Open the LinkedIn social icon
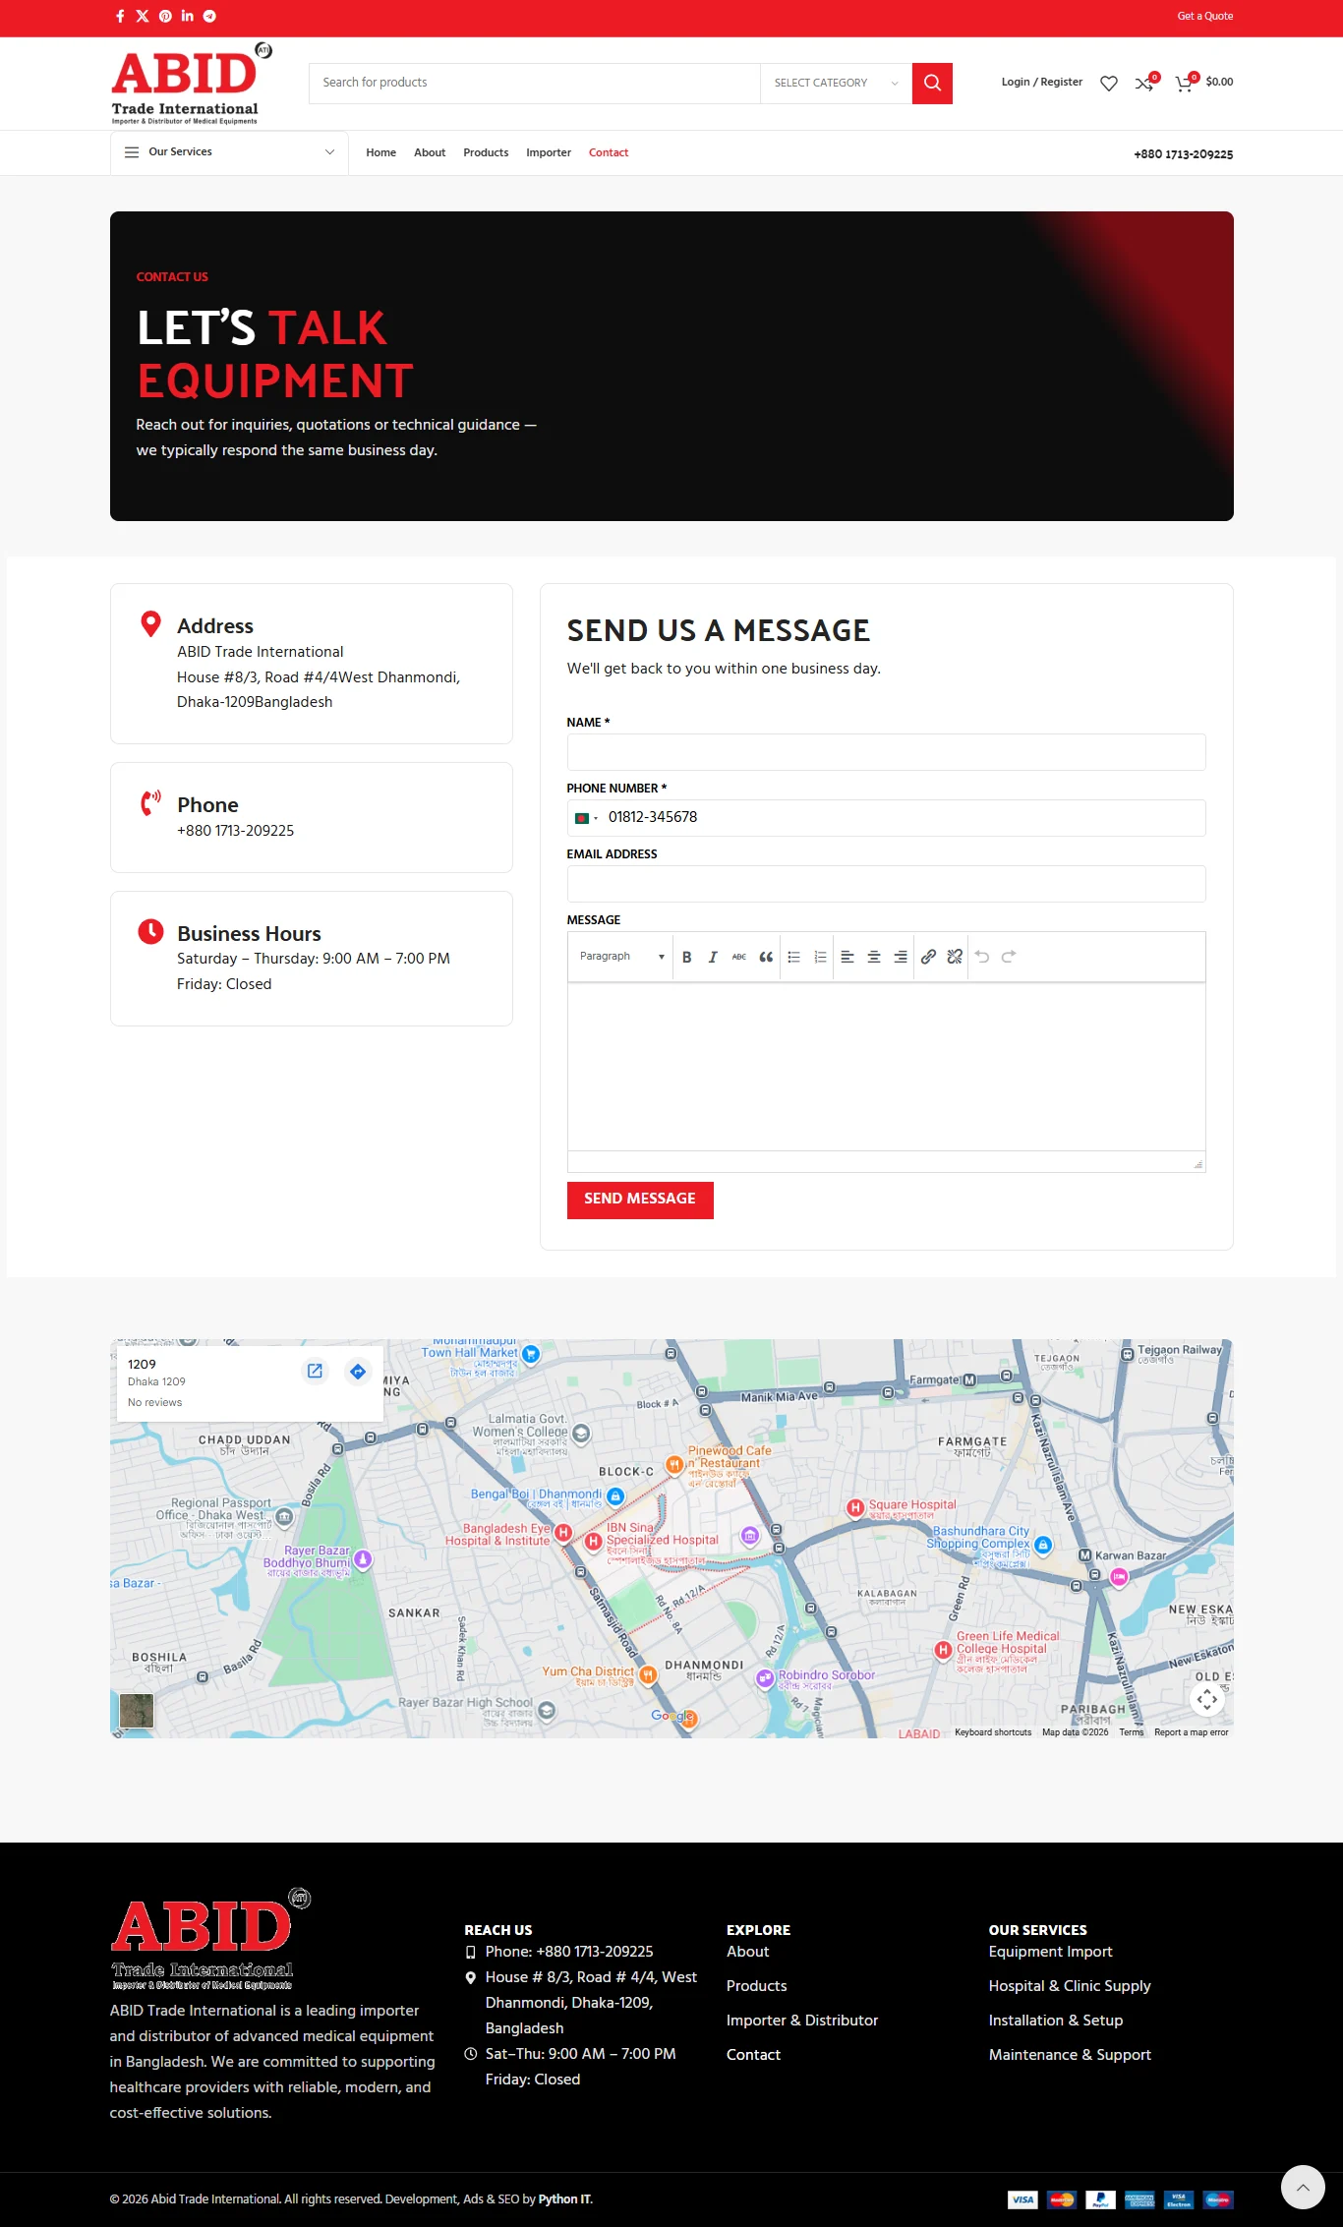This screenshot has height=2227, width=1343. coord(188,16)
